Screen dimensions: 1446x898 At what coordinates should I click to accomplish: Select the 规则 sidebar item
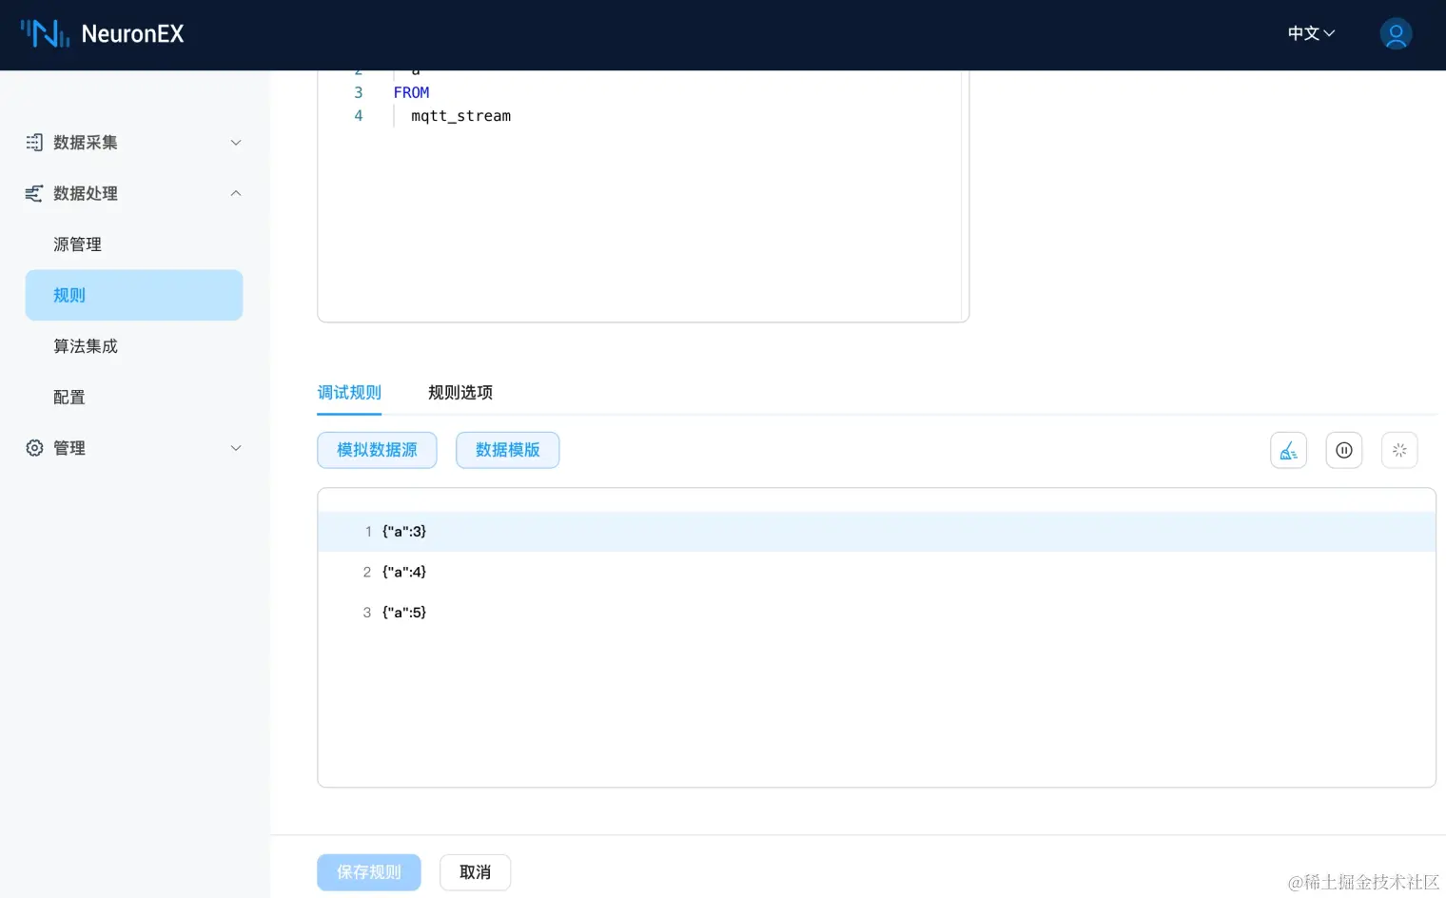134,295
